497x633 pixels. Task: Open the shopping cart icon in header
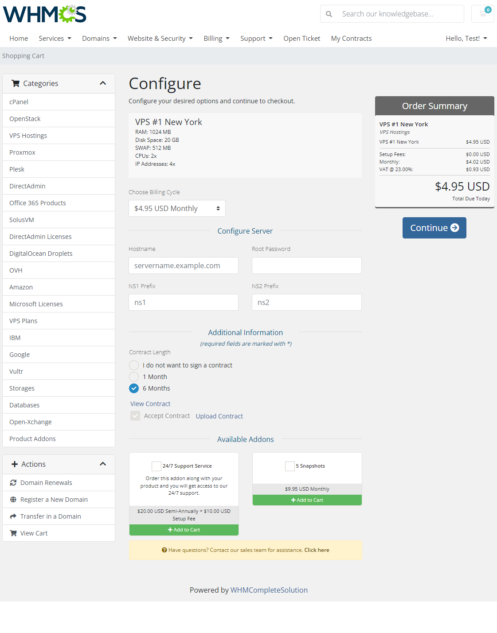click(483, 14)
